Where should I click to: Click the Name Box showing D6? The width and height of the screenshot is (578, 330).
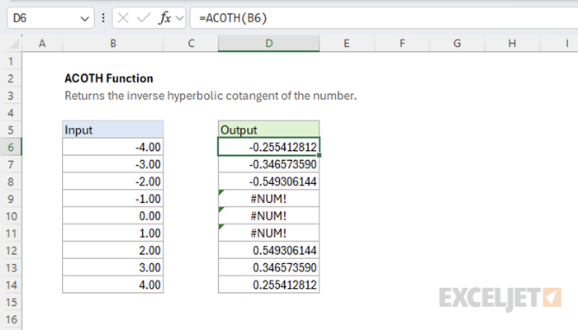click(50, 18)
